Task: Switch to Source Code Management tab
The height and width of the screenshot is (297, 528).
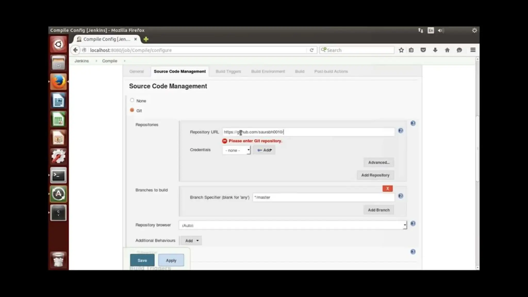Action: [180, 71]
